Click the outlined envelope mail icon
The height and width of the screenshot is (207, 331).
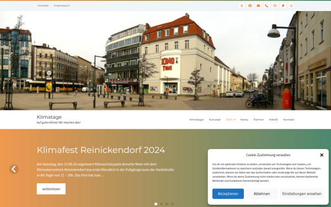click(x=275, y=6)
